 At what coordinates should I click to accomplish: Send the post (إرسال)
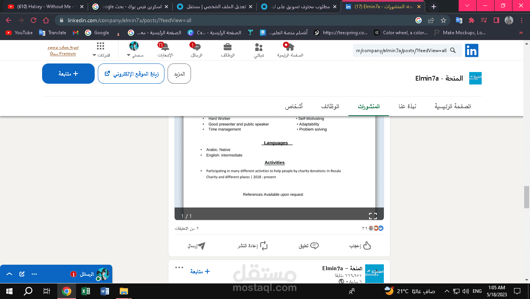[196, 246]
